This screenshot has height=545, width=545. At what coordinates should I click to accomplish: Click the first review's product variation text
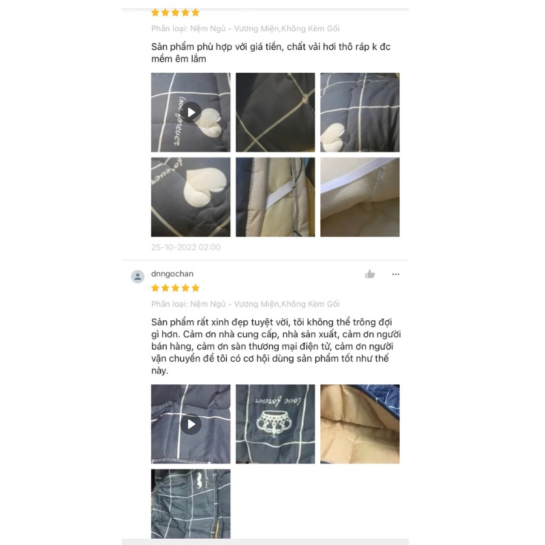pos(245,29)
